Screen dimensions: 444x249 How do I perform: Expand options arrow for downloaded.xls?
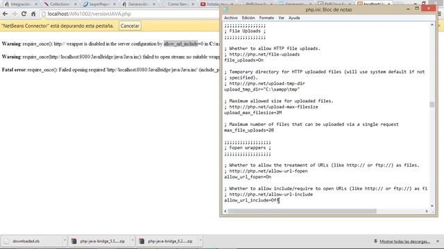65,241
